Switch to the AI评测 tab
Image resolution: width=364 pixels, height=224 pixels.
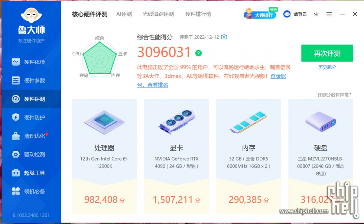click(x=124, y=14)
